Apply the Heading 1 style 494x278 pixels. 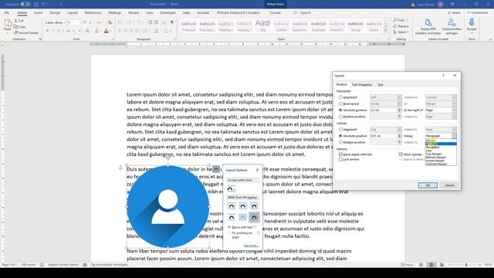click(225, 25)
